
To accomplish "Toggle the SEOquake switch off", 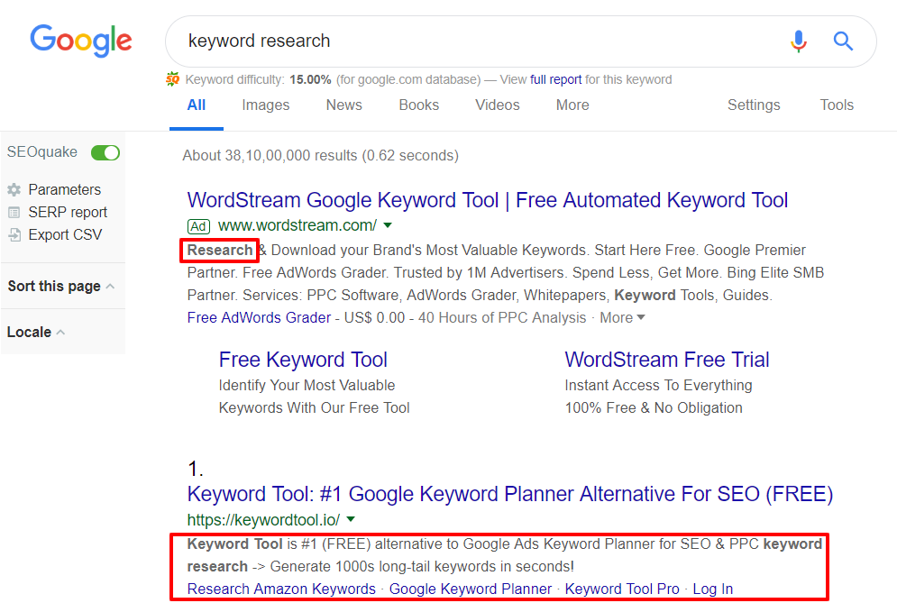I will 105,152.
